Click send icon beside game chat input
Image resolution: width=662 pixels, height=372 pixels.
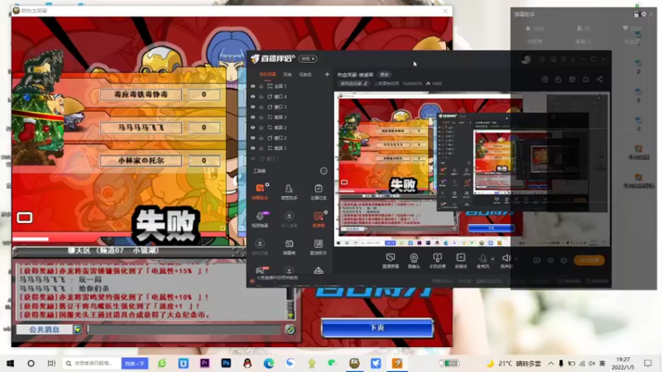tap(290, 330)
